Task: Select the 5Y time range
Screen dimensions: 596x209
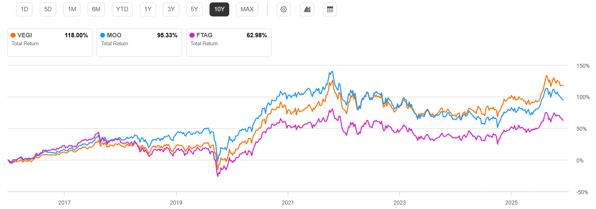Action: [194, 9]
